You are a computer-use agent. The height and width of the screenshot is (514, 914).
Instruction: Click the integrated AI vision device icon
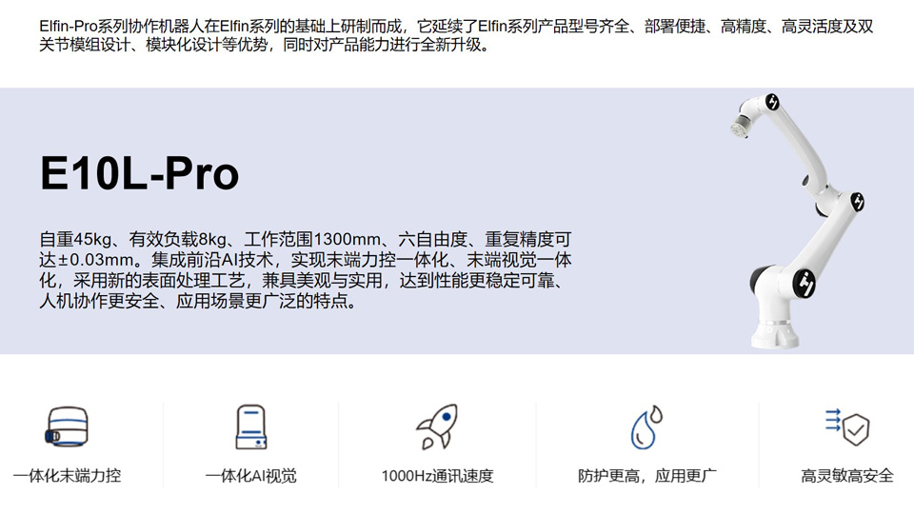click(251, 427)
